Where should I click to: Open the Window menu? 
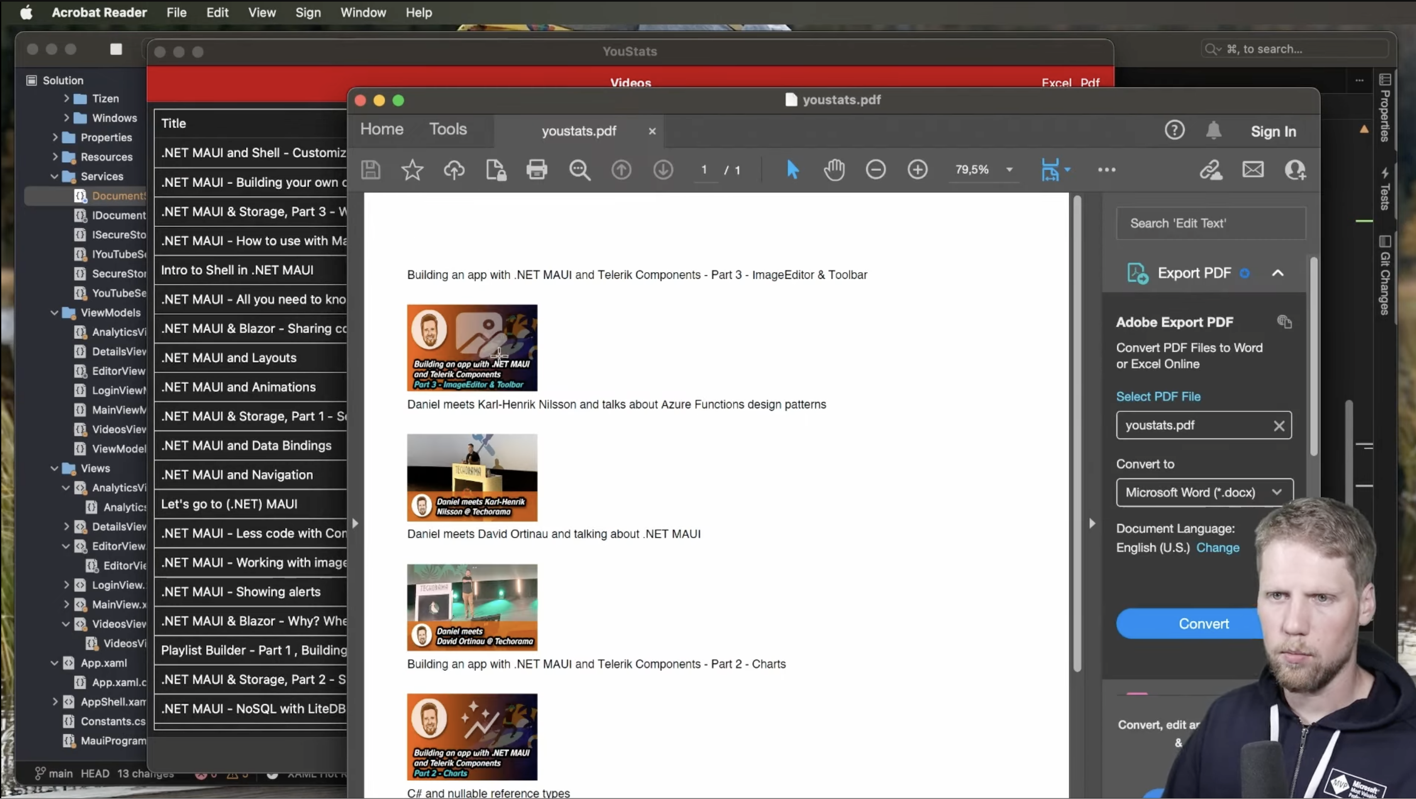click(x=363, y=12)
